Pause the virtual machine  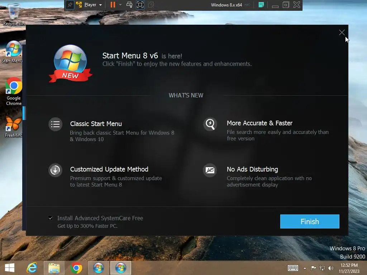coord(113,5)
